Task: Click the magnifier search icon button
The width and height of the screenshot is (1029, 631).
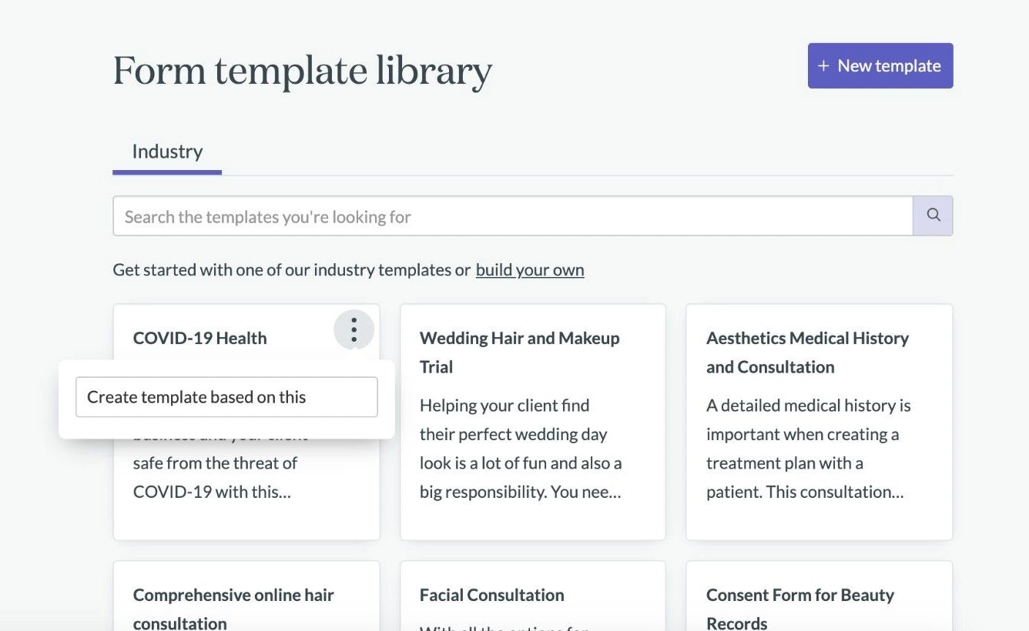Action: [x=933, y=215]
